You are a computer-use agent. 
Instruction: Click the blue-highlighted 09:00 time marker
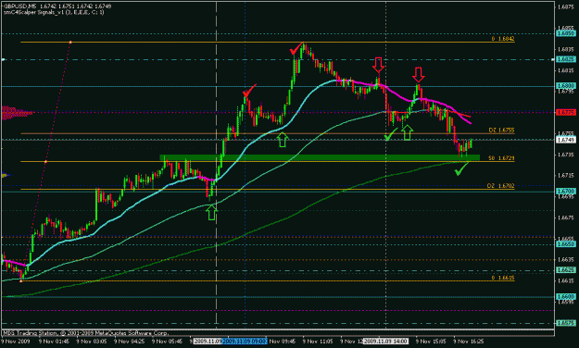pyautogui.click(x=244, y=342)
